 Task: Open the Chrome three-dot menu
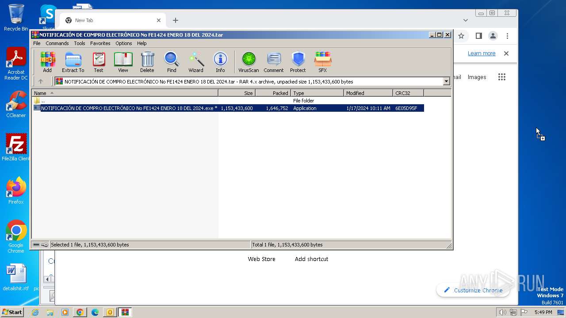tap(507, 36)
